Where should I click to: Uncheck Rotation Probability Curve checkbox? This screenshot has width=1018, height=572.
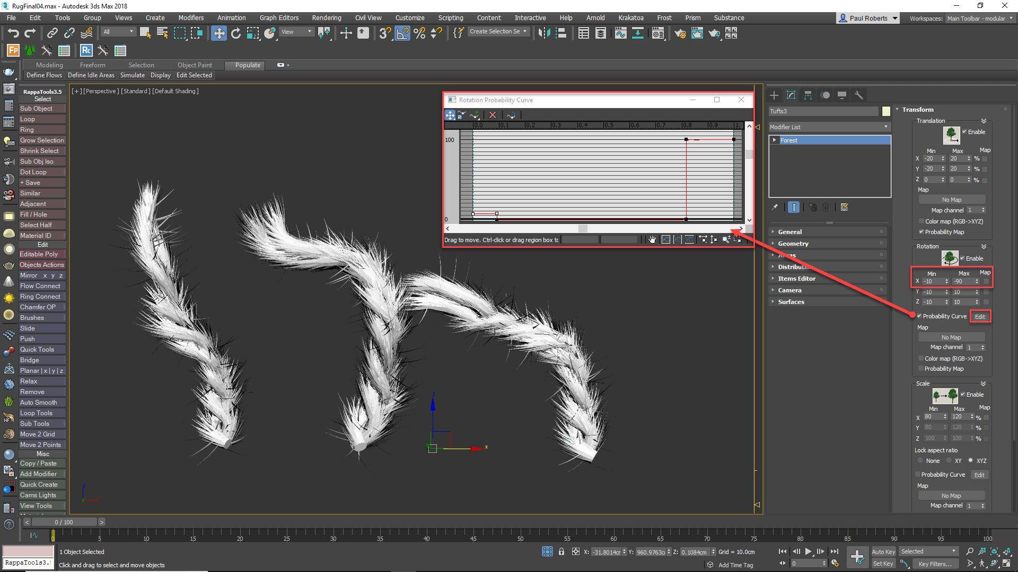[x=919, y=316]
